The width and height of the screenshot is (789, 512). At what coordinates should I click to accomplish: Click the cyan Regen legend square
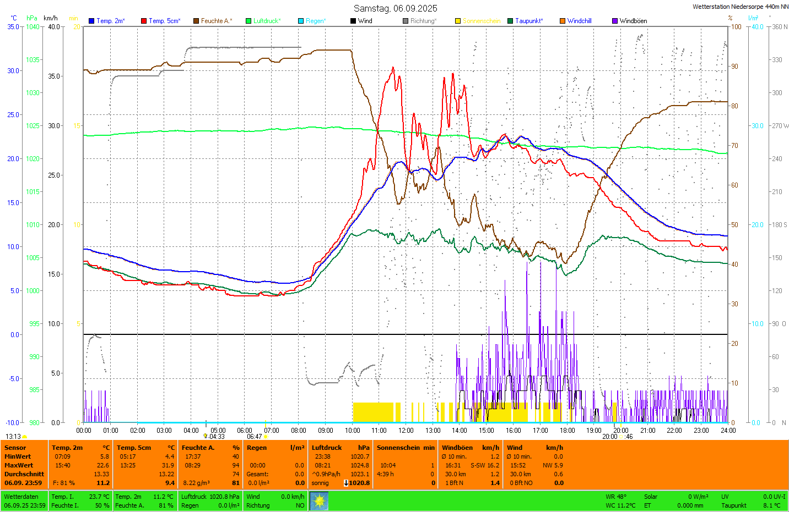coord(301,21)
